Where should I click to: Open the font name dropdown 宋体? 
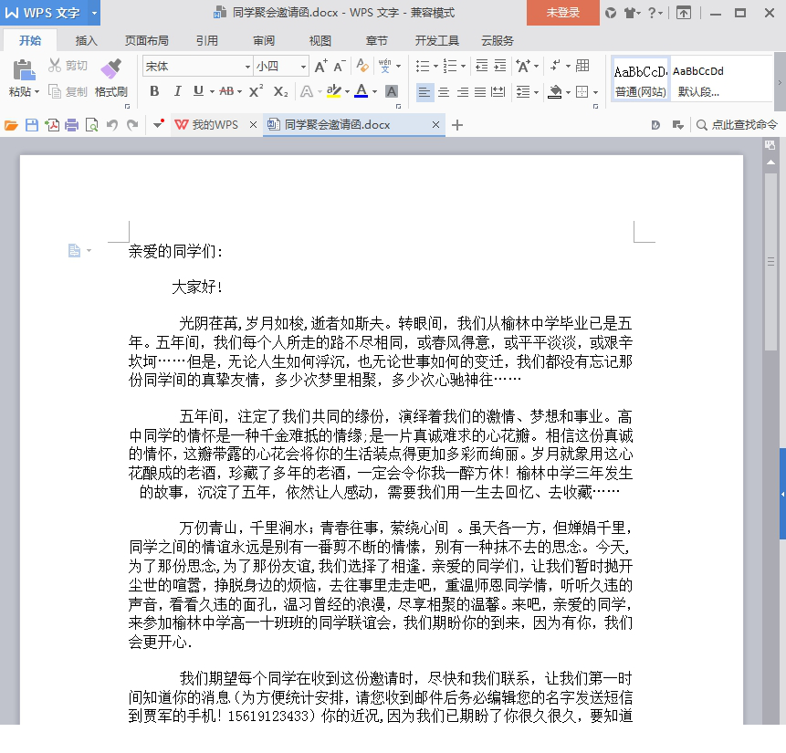point(247,67)
